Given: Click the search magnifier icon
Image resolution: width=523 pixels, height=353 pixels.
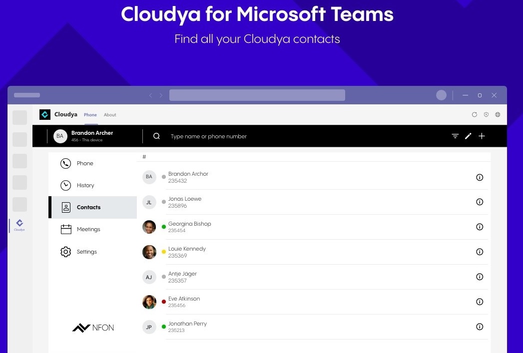Looking at the screenshot, I should [156, 136].
